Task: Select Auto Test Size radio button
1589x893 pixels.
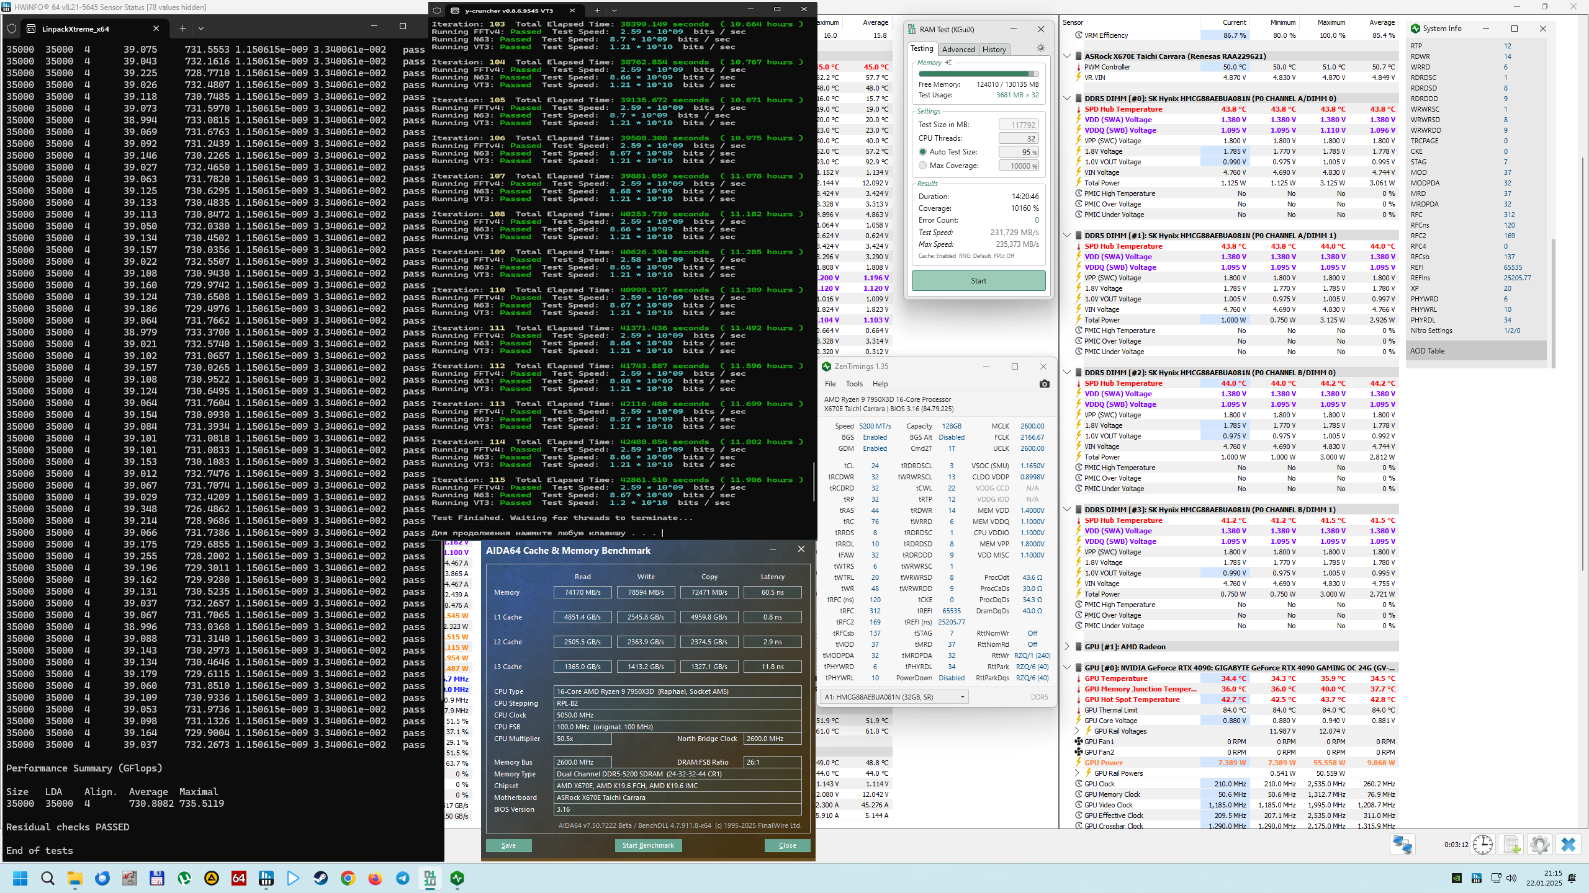Action: [922, 152]
